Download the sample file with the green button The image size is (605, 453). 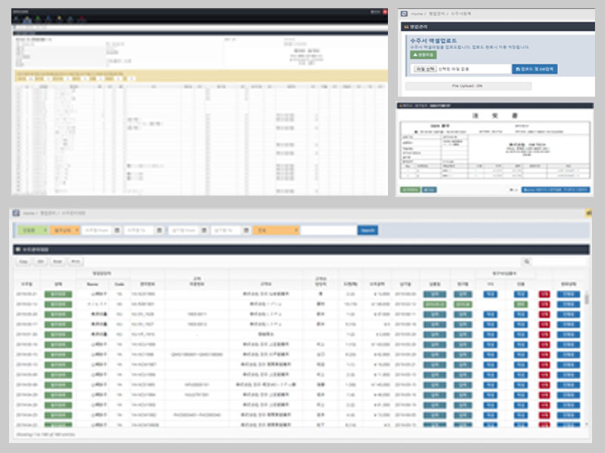point(423,54)
